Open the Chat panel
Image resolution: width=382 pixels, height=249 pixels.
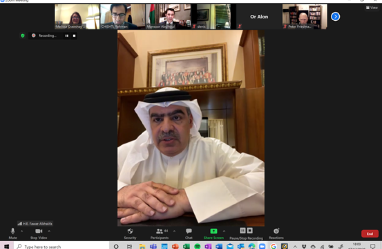tap(189, 231)
